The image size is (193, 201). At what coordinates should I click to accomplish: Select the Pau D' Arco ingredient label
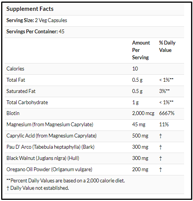(x=50, y=147)
